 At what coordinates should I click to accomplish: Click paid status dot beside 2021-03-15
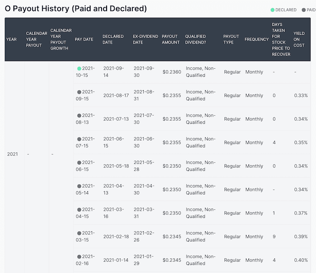79,233
